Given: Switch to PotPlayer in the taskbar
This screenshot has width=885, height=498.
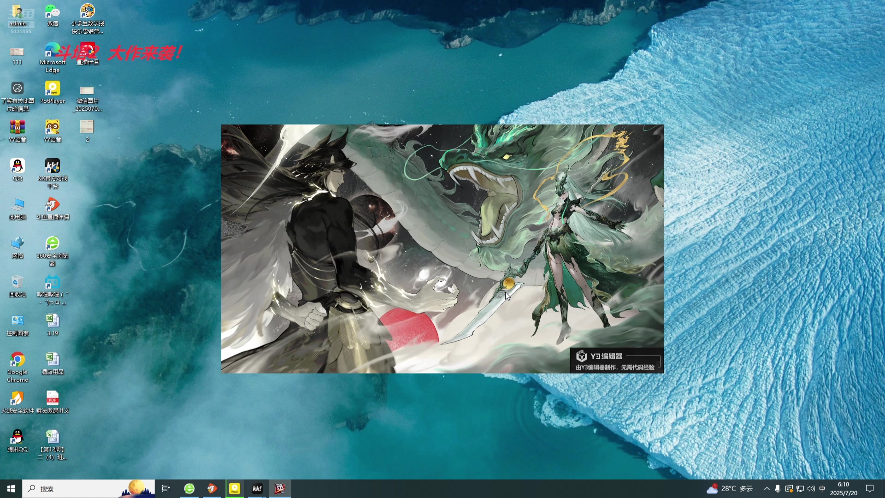Looking at the screenshot, I should [x=235, y=489].
